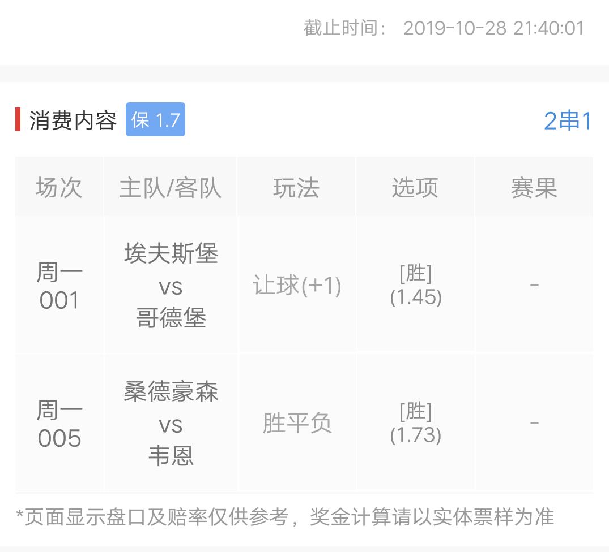
Task: Select the 让球(+1) play type
Action: coord(297,286)
